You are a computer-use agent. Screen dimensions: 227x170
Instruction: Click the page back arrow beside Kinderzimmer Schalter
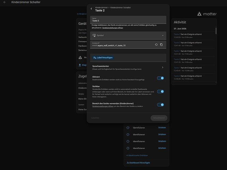coord(5,2)
